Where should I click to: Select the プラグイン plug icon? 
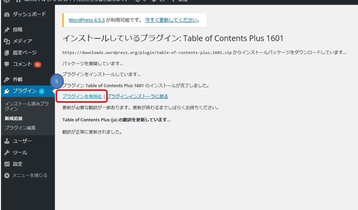(x=7, y=91)
